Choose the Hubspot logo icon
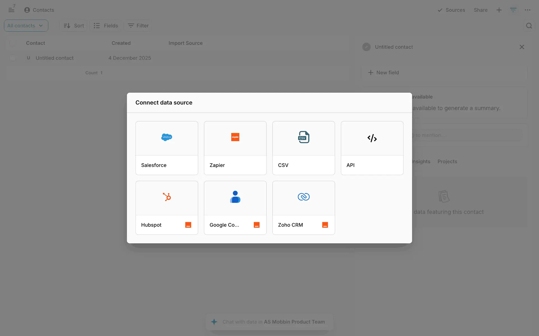539x336 pixels. pyautogui.click(x=167, y=197)
